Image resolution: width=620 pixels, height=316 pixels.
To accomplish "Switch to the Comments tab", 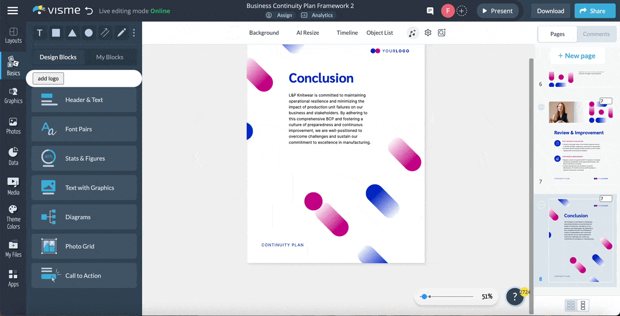I will pos(596,34).
